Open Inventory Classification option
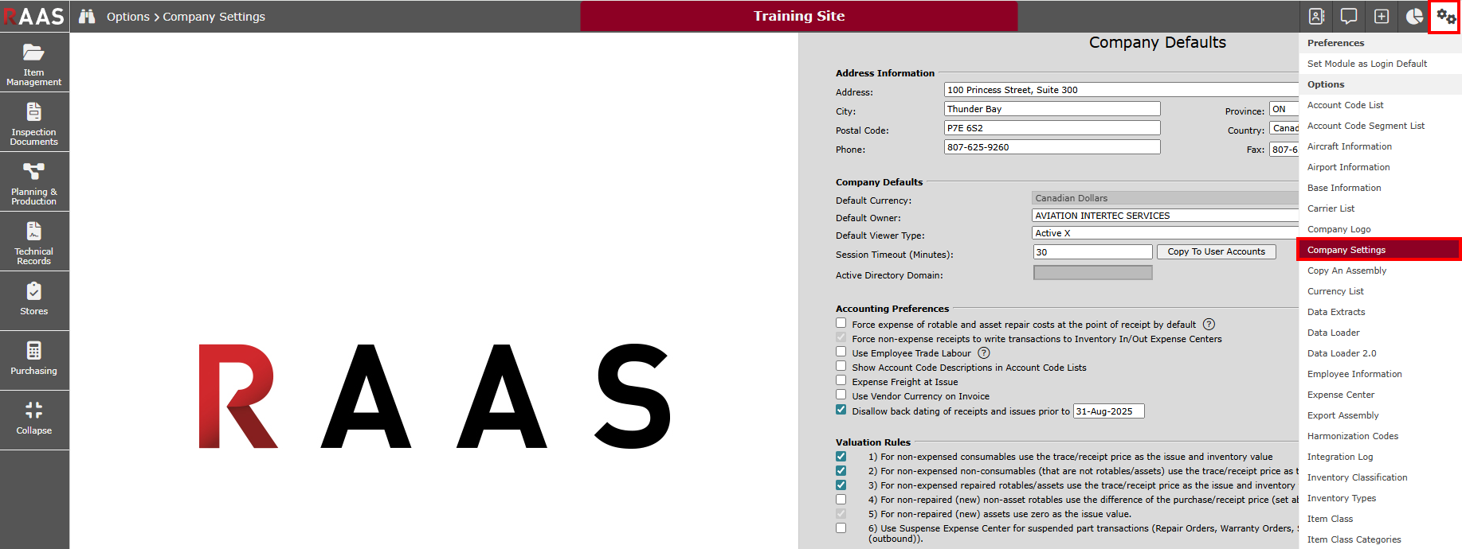 (1380, 477)
